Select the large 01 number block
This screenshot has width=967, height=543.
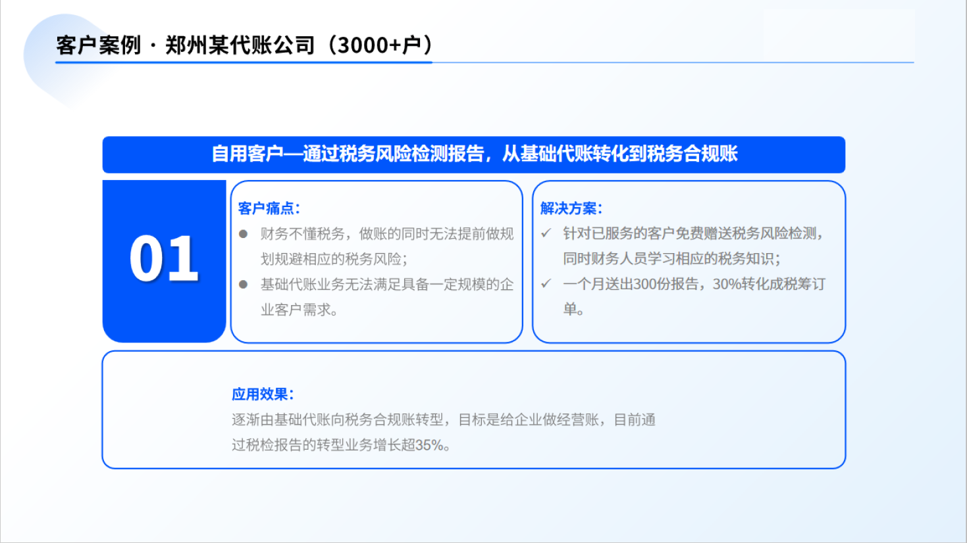coord(164,260)
